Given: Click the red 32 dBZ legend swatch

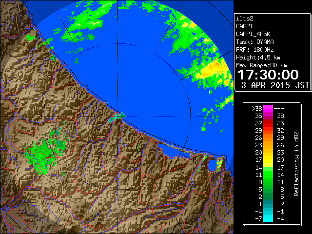Looking at the screenshot, I should tap(268, 123).
